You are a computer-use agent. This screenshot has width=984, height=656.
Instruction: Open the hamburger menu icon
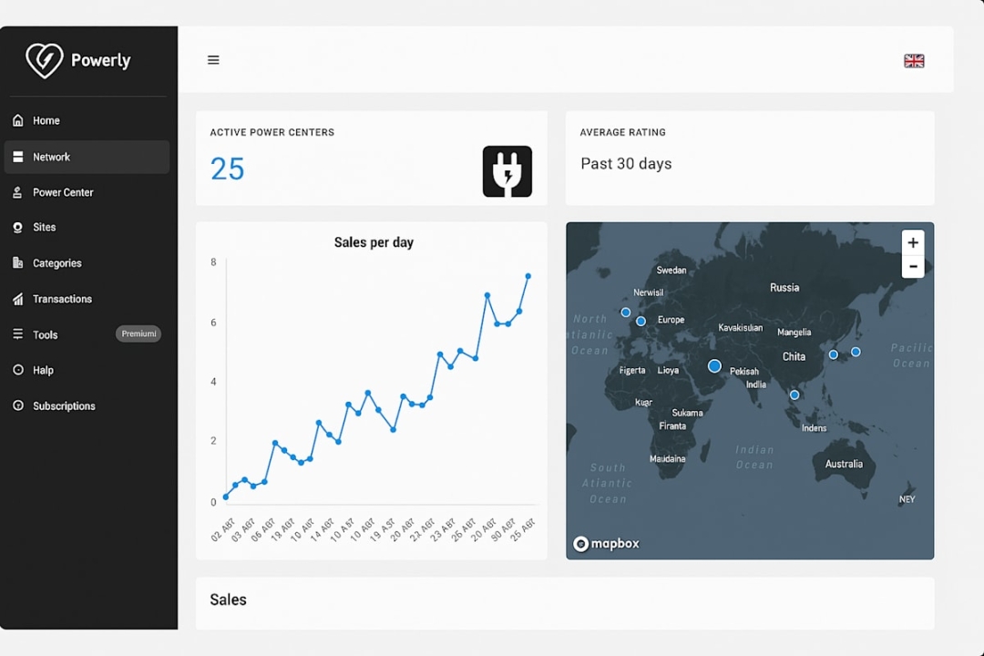click(x=213, y=60)
